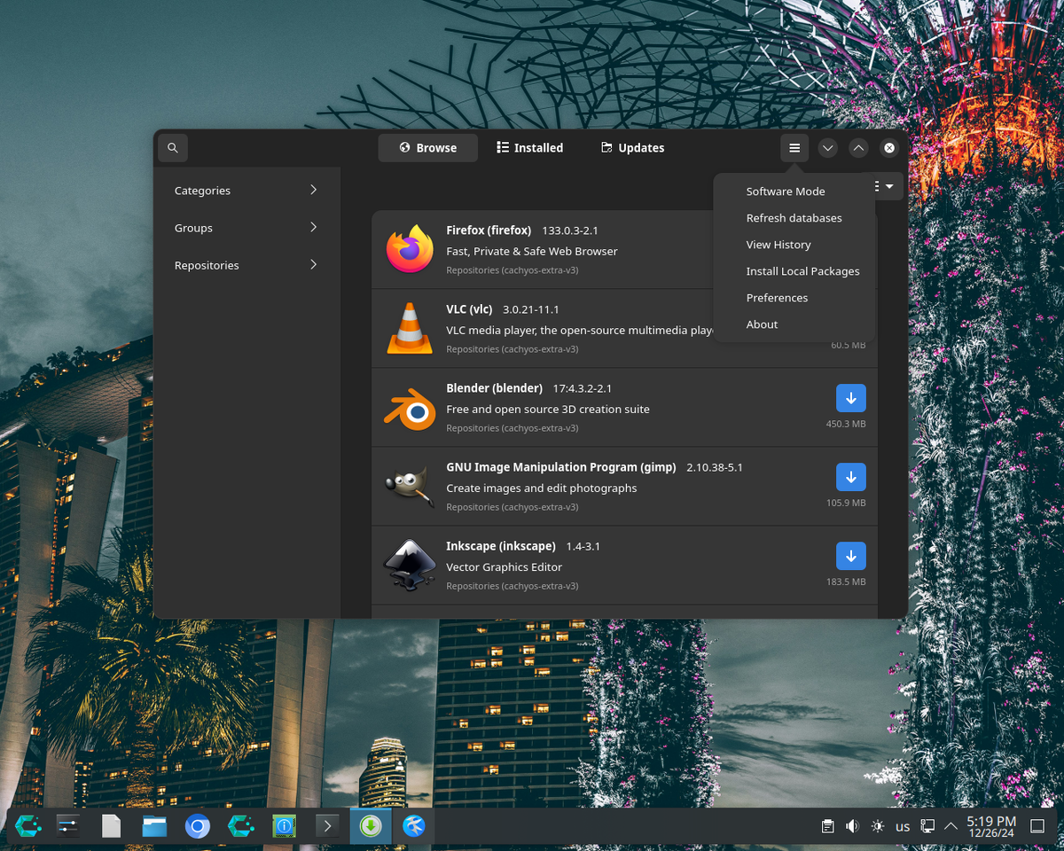The height and width of the screenshot is (851, 1064).
Task: Install Blender with the download button
Action: pyautogui.click(x=851, y=398)
